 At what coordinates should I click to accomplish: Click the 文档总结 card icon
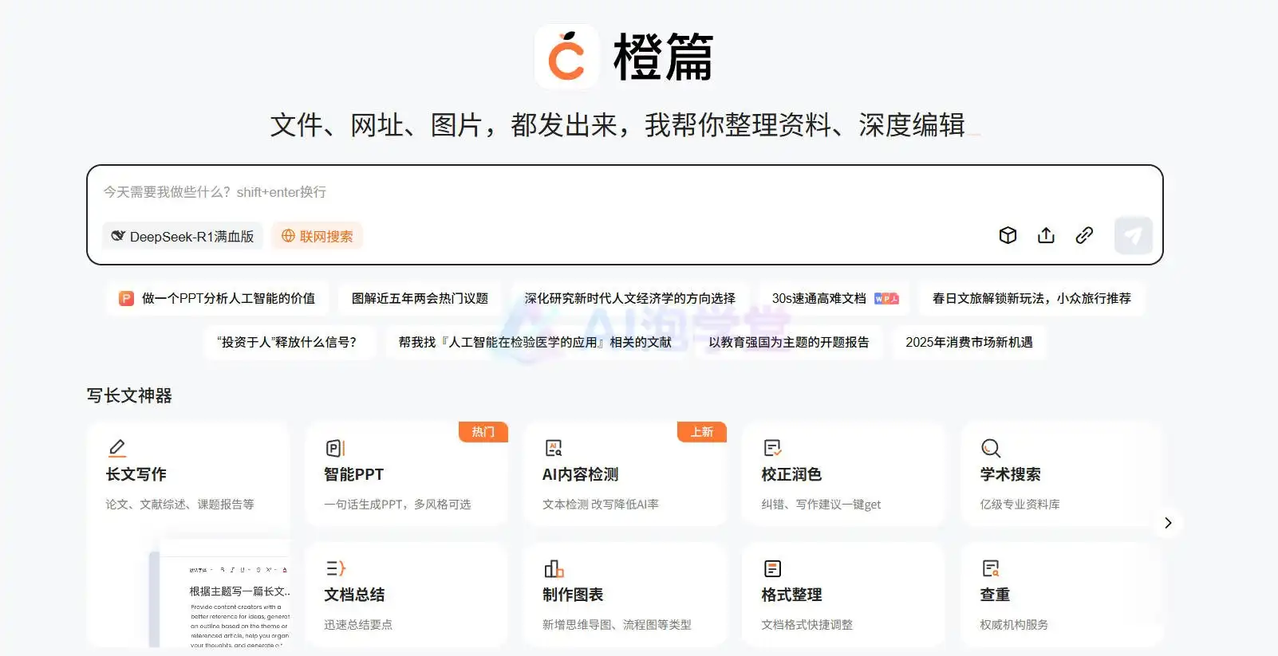(335, 568)
